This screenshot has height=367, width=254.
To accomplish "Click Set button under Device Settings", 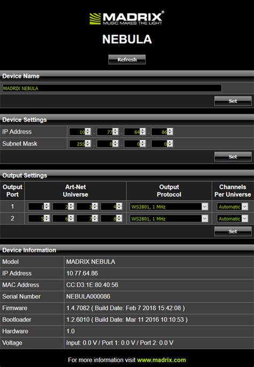I will pyautogui.click(x=233, y=157).
